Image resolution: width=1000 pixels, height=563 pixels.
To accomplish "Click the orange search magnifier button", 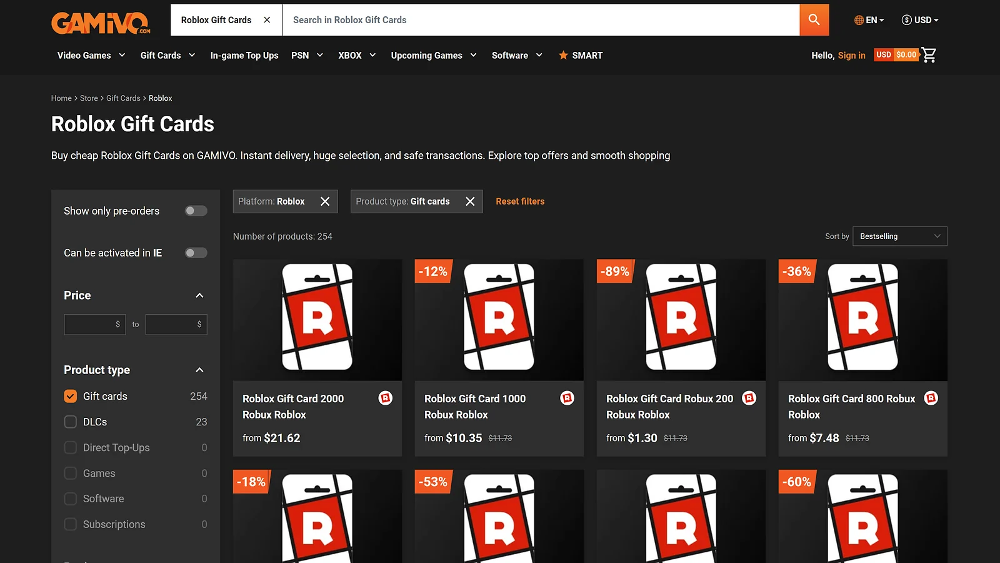I will coord(814,20).
